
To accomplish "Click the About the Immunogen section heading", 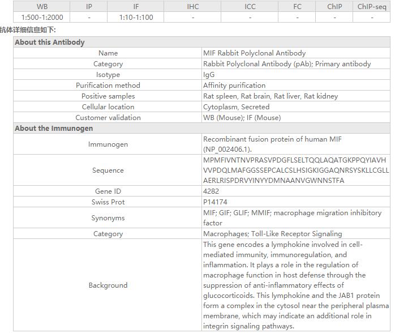I will 54,129.
